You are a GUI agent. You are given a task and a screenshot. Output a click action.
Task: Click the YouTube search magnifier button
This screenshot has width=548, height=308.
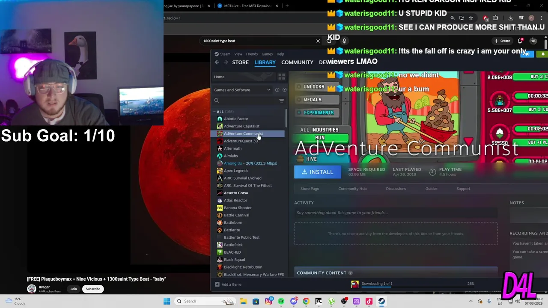[329, 41]
